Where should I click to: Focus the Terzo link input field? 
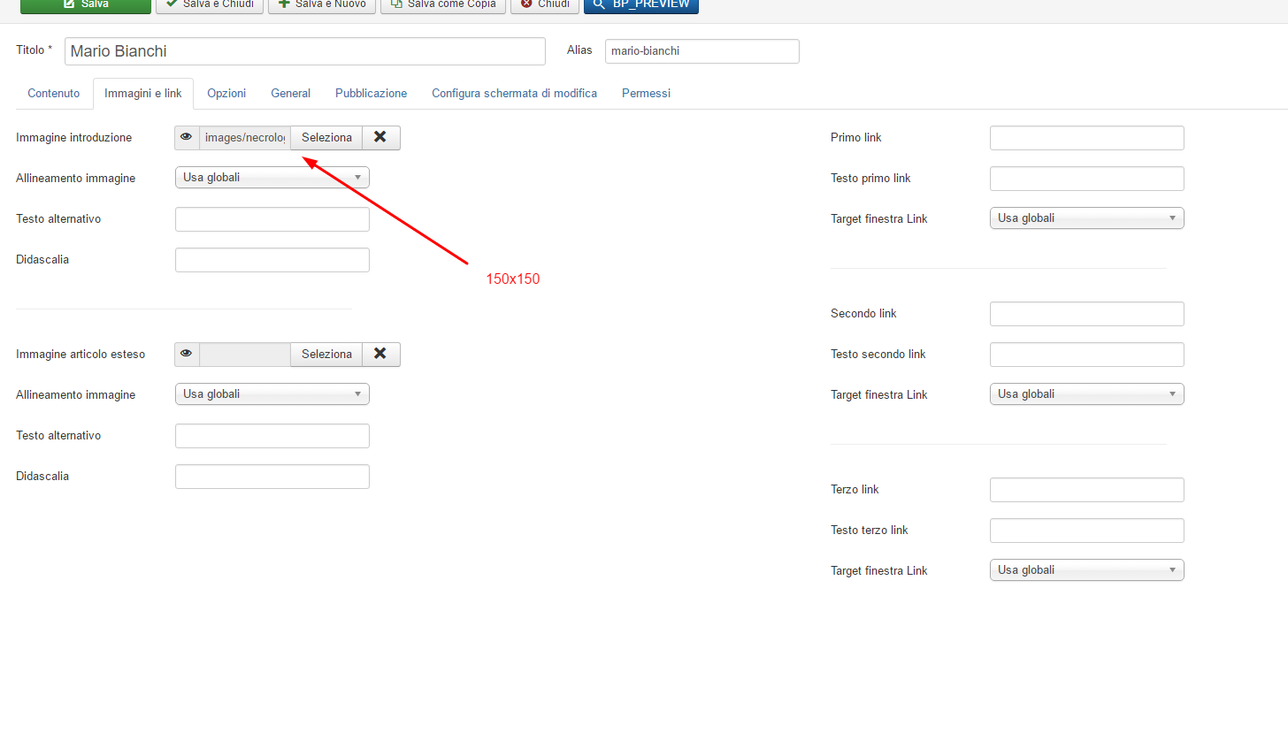[1087, 490]
